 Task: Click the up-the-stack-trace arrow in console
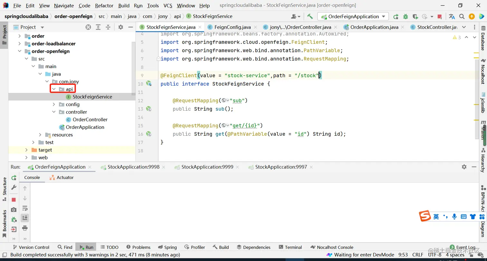pyautogui.click(x=25, y=188)
